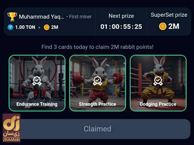Viewport: 194px width, 145px height.
Task: Click the badge checkmark on Dodging Practice
Action: pyautogui.click(x=158, y=81)
